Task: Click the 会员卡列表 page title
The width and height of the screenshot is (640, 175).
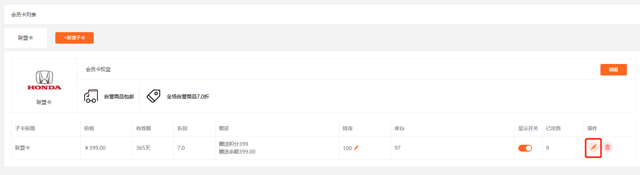Action: (x=24, y=15)
